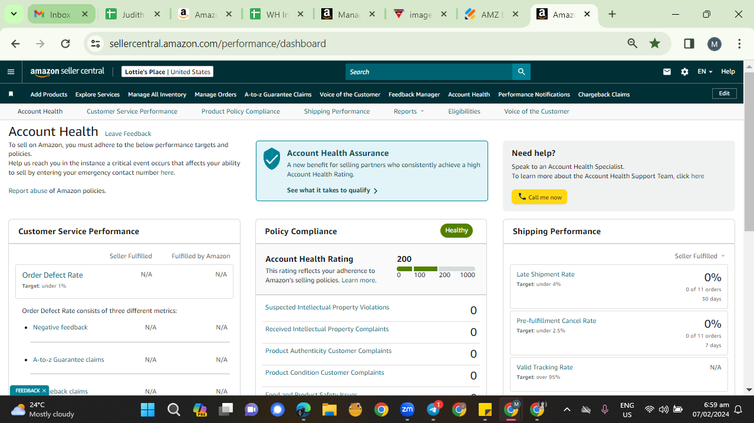Open the Negative feedback link
Viewport: 754px width, 423px height.
60,327
